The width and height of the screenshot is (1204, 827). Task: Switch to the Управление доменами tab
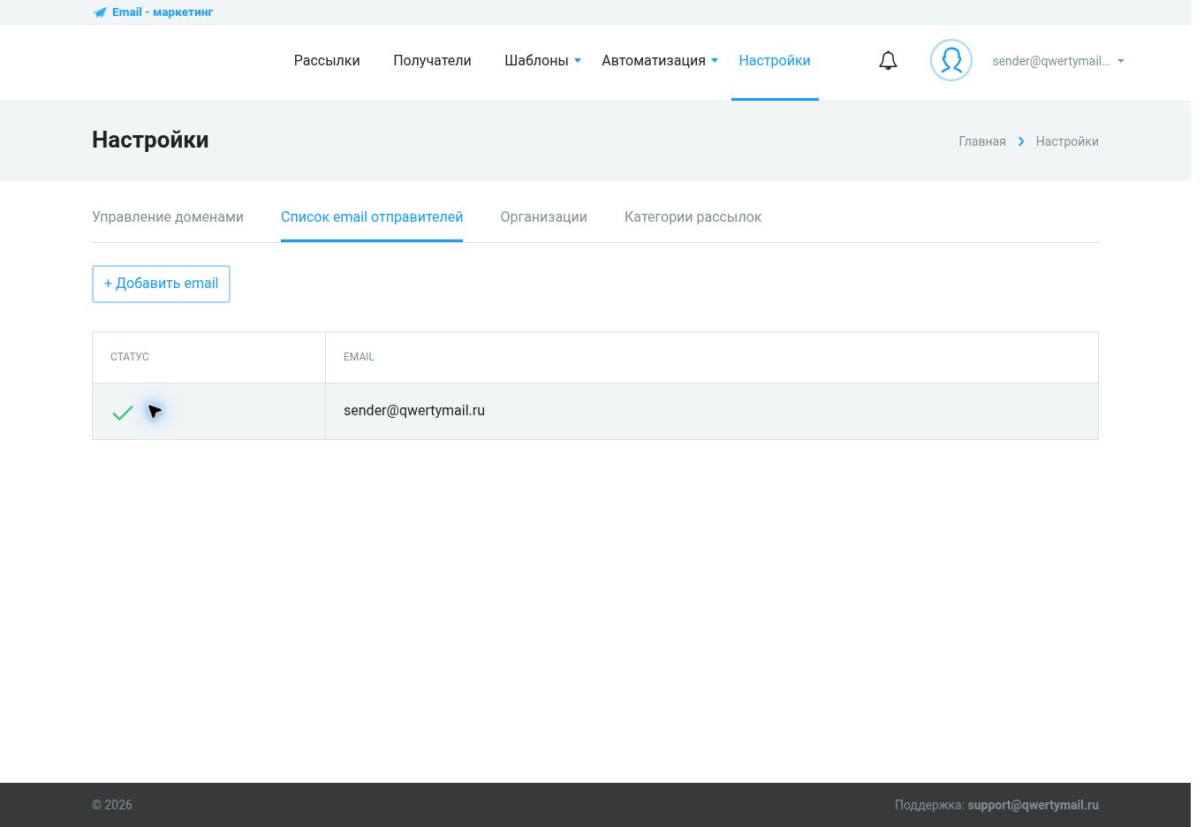pyautogui.click(x=168, y=217)
